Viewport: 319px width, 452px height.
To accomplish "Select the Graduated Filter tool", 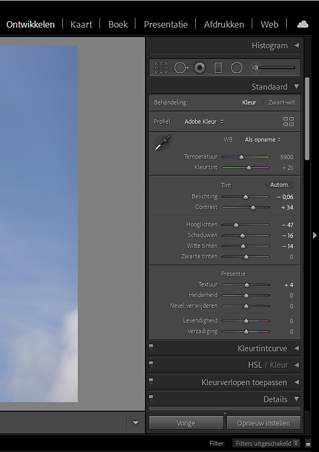I will (218, 68).
